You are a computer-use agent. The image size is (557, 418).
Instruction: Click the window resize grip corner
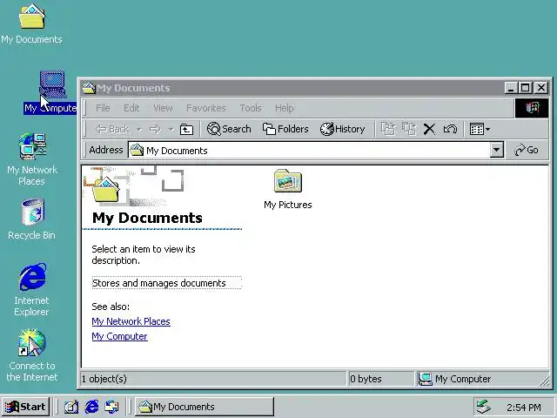point(544,381)
